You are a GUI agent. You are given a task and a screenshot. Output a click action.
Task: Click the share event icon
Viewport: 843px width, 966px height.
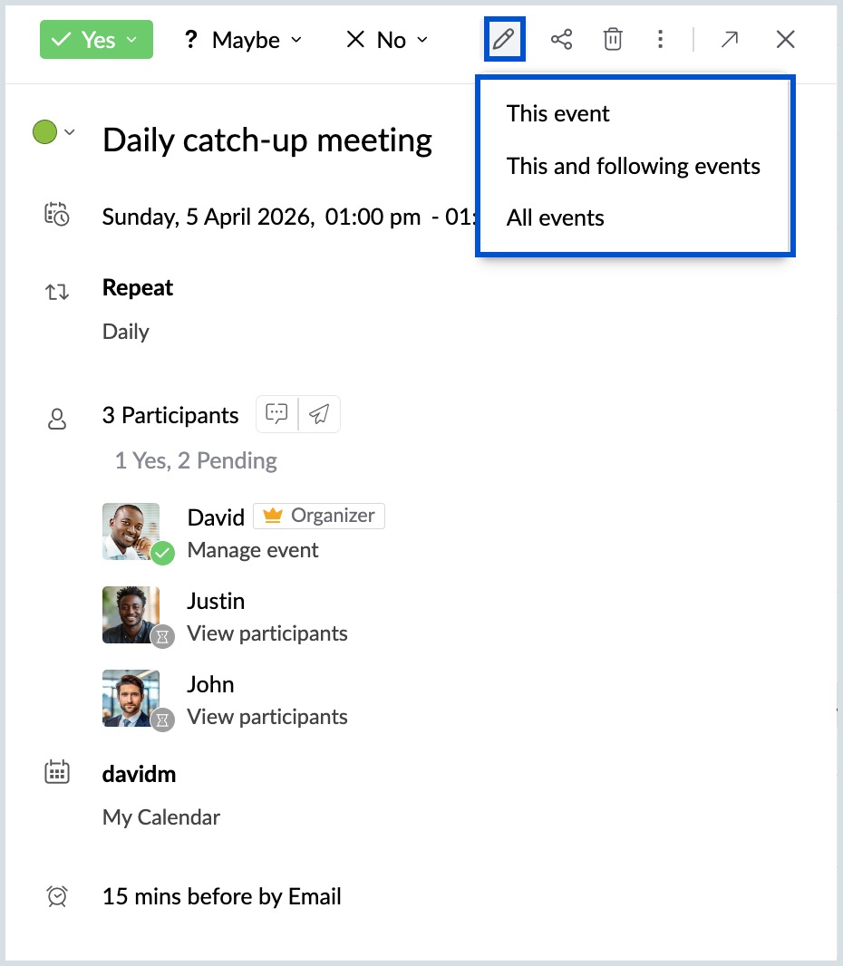pos(562,40)
